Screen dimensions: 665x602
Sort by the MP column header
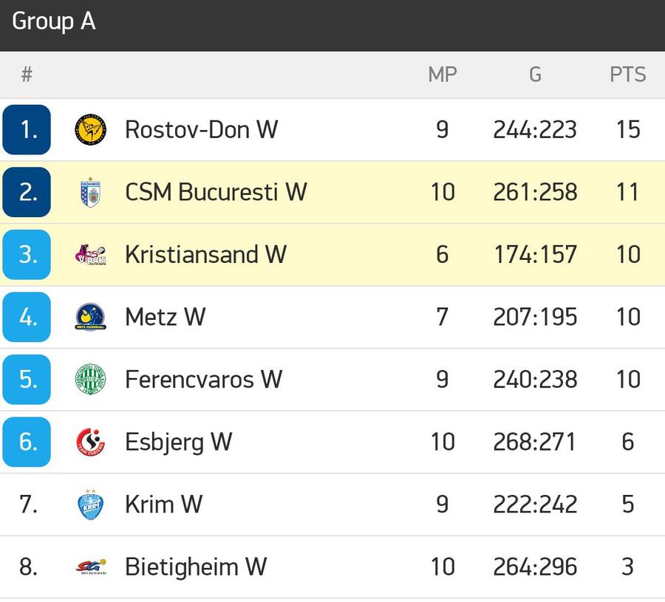pos(443,75)
